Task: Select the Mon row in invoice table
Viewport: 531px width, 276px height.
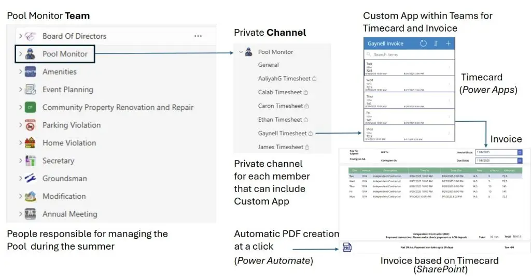Action: (435, 197)
